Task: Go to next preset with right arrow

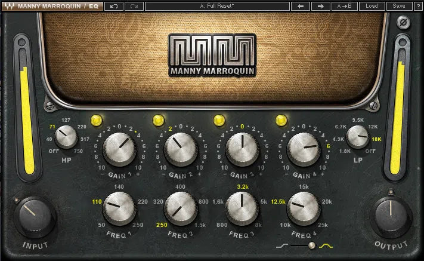Action: (320, 6)
